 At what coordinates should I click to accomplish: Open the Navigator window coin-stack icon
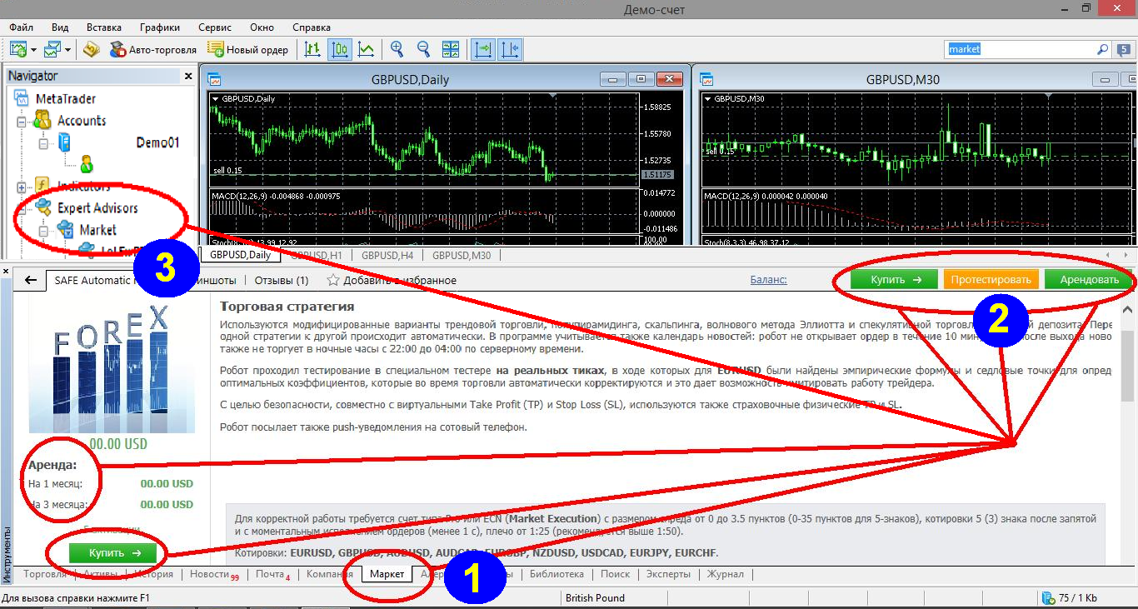coord(92,49)
